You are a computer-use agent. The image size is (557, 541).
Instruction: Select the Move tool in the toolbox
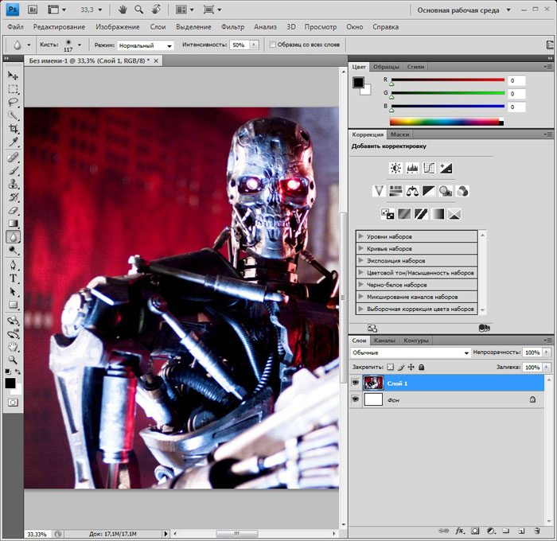pyautogui.click(x=14, y=75)
